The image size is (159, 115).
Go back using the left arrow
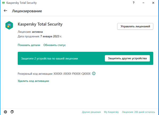coord(6,11)
